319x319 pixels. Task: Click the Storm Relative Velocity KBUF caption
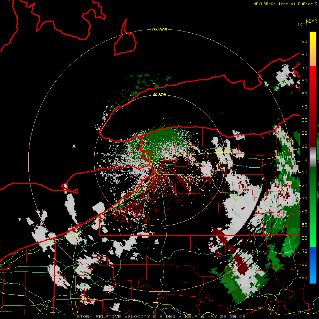(161, 317)
